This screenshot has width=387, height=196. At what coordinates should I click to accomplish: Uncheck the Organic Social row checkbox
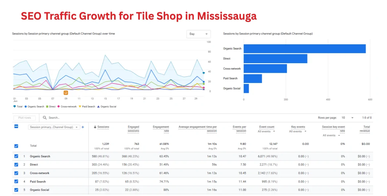click(x=16, y=190)
